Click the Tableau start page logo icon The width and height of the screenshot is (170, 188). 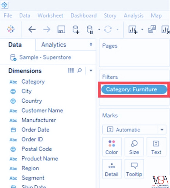point(11,29)
